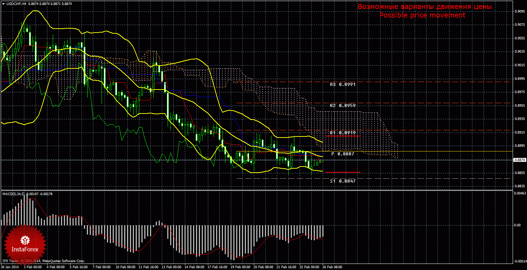Click the 17 Feb 16:00 time label
Image resolution: width=527 pixels, height=270 pixels.
217,267
